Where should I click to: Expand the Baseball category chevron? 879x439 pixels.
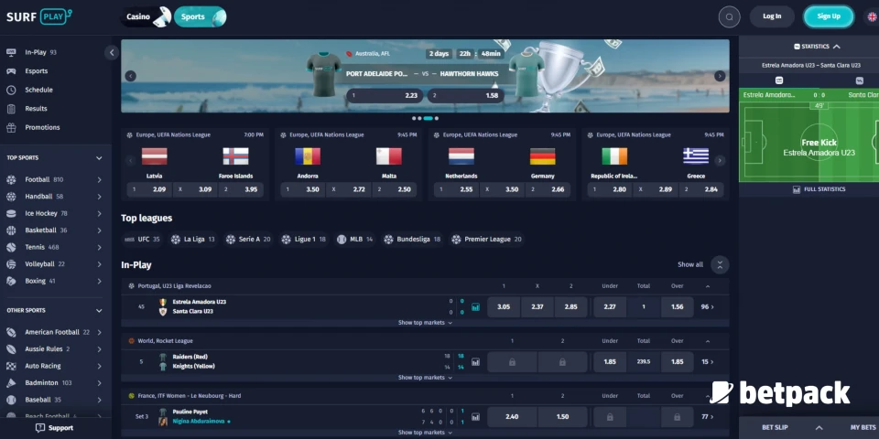coord(99,400)
